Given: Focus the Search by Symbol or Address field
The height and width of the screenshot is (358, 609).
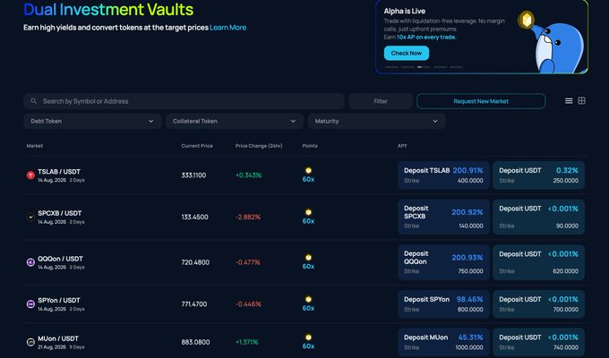Looking at the screenshot, I should (x=184, y=101).
